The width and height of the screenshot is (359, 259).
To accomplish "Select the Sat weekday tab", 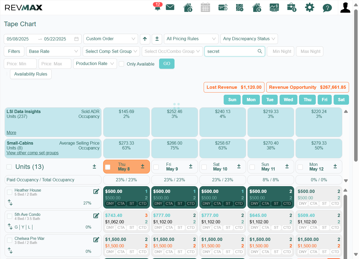I will pyautogui.click(x=341, y=100).
